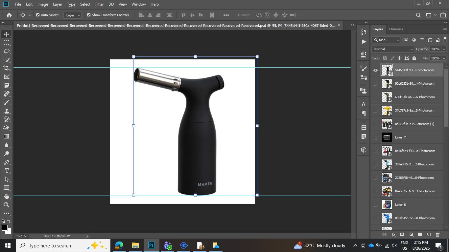Open the Auto-Select Layer dropdown
Screen dimensions: 449x252
[x=73, y=15]
